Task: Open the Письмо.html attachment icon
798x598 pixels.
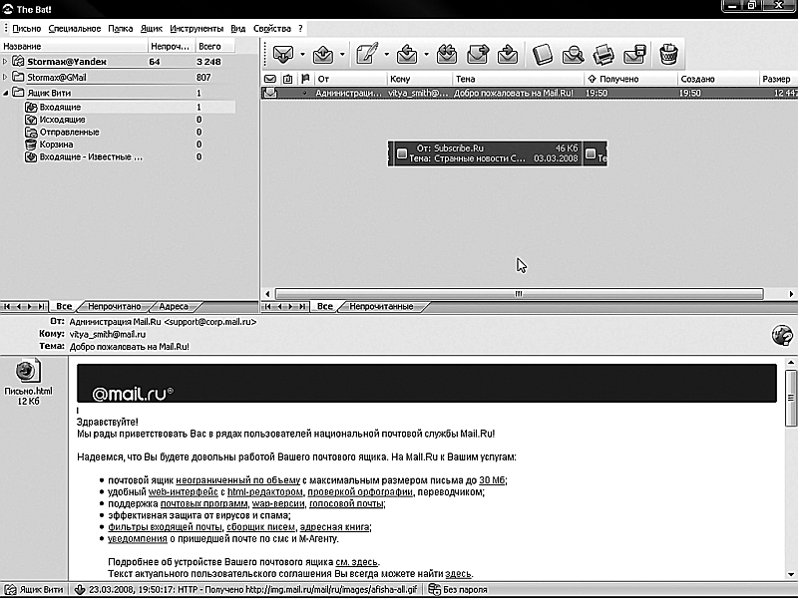Action: coord(27,374)
